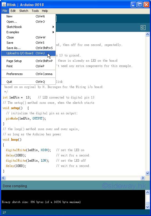Click the console scrollbar thumb

tap(147, 203)
